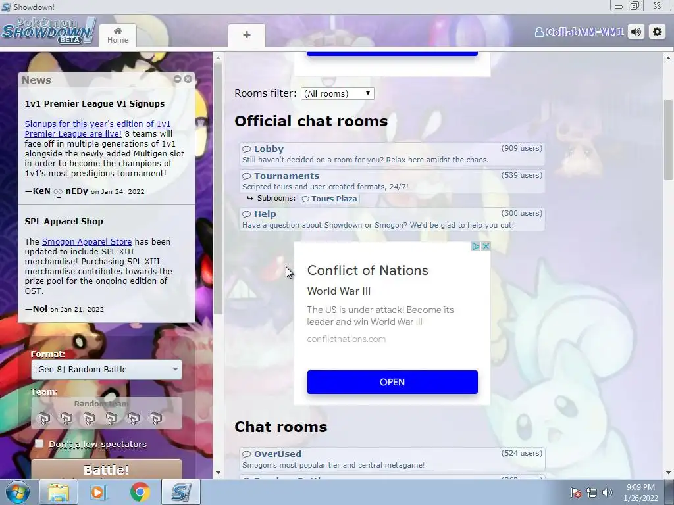Open the options gear icon
This screenshot has height=505, width=674.
658,32
